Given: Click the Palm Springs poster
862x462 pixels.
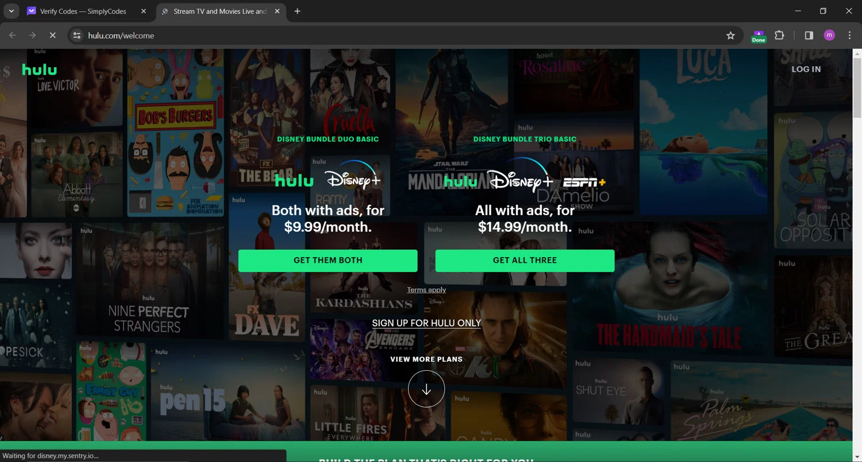Looking at the screenshot, I should (761, 400).
